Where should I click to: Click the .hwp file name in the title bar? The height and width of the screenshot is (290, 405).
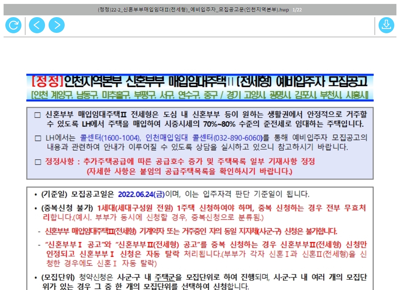[193, 10]
